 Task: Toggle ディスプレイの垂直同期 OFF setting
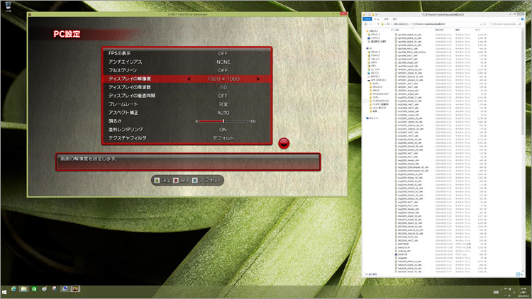[223, 96]
